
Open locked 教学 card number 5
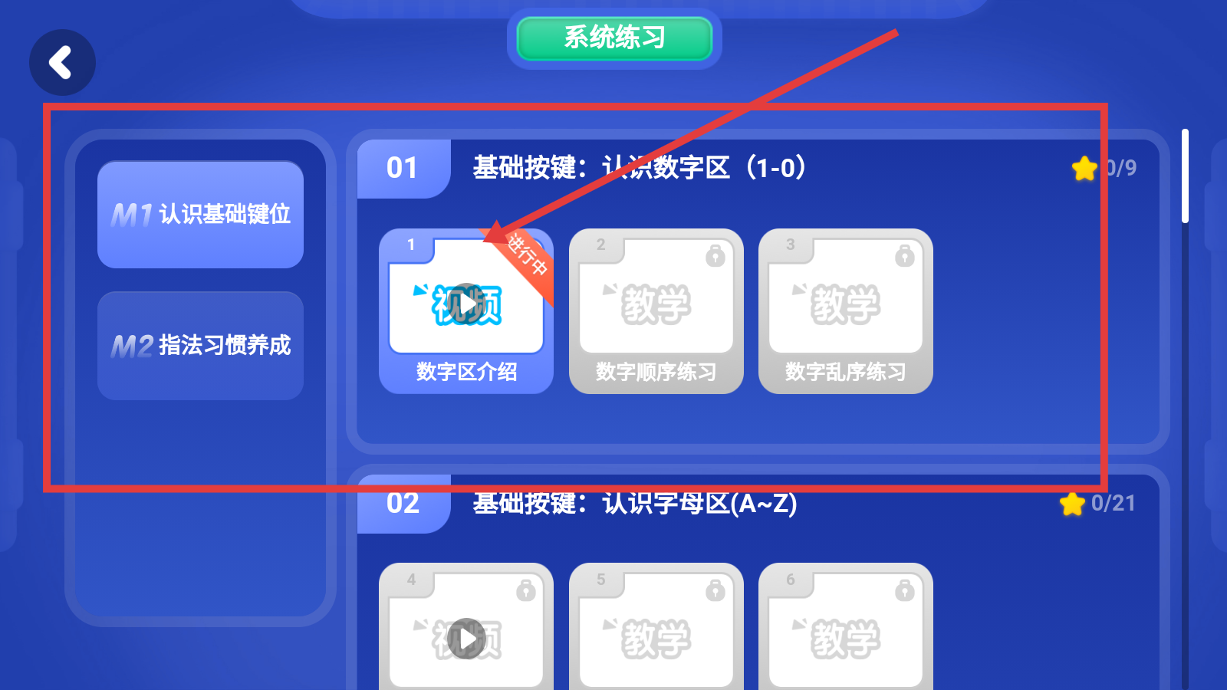pos(656,626)
